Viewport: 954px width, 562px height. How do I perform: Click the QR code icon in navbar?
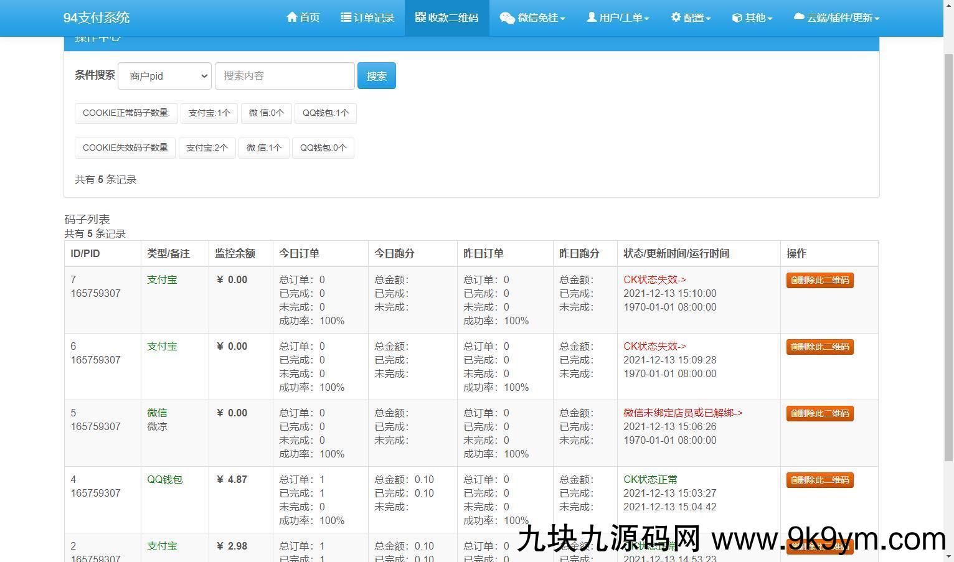(420, 17)
